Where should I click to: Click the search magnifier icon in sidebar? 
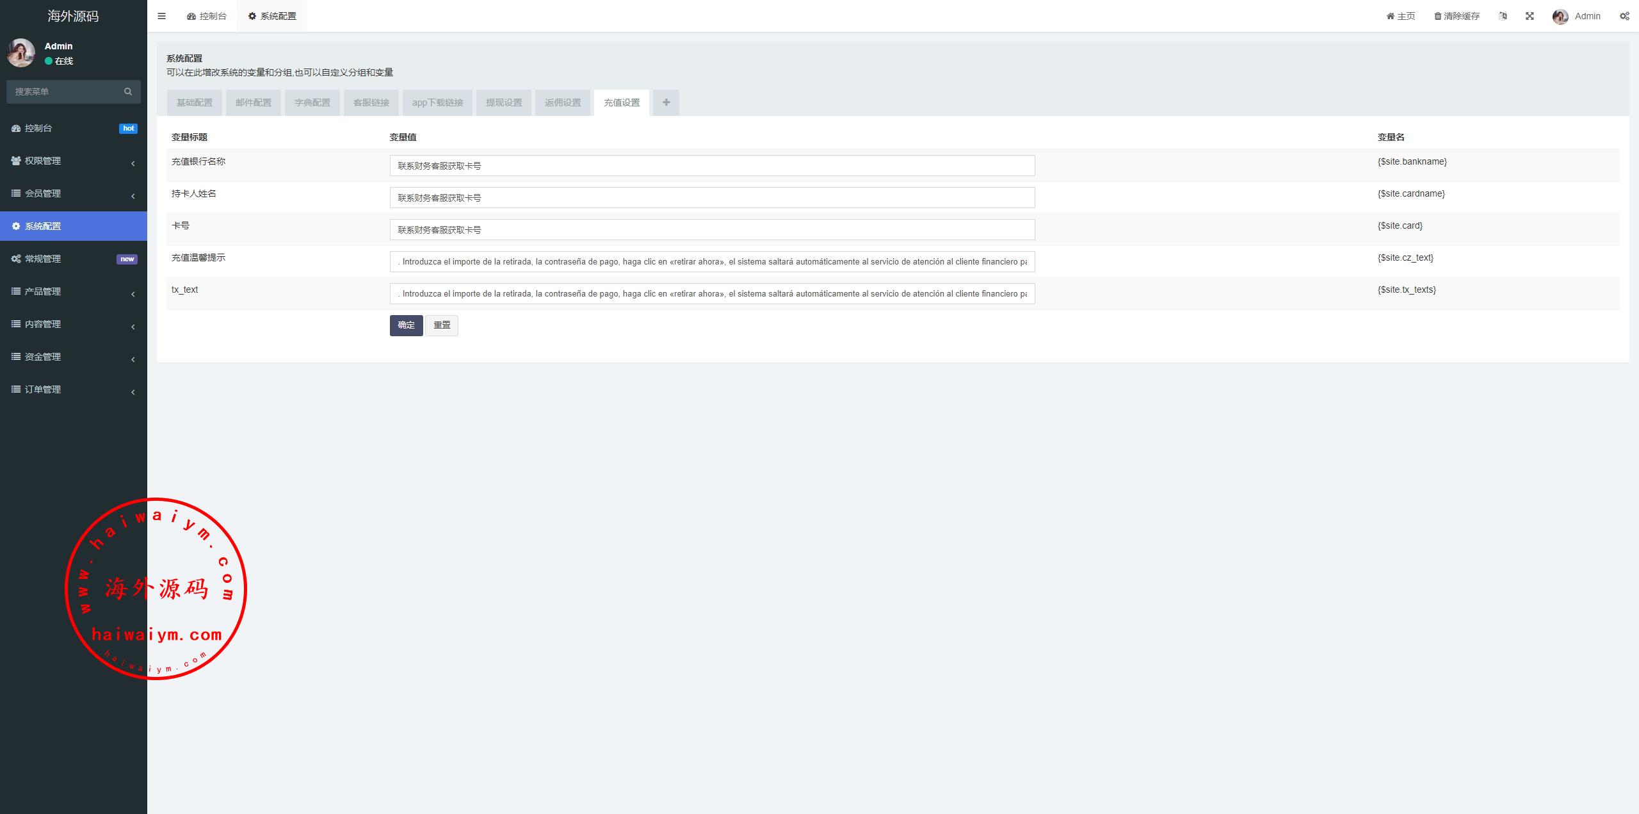click(128, 92)
